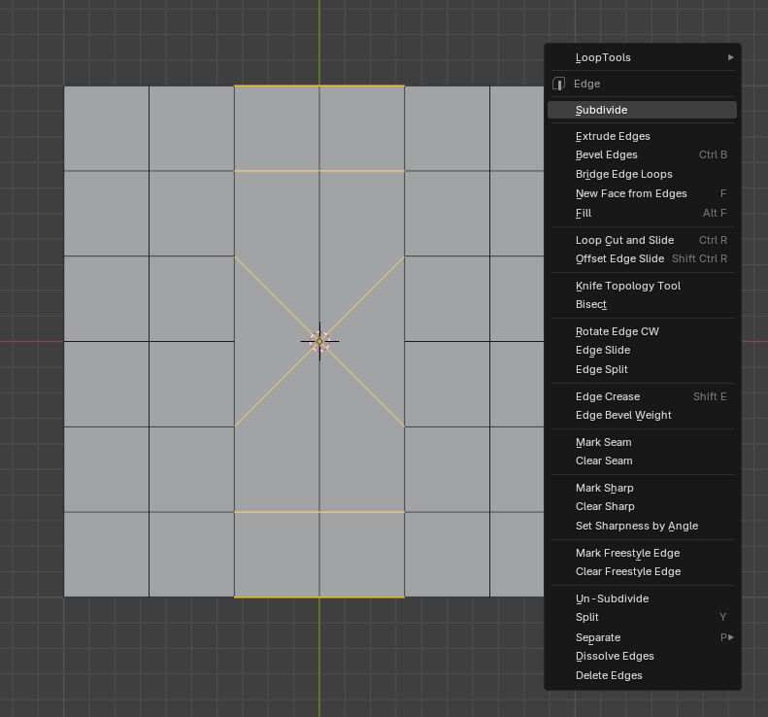This screenshot has height=717, width=768.
Task: Choose Dissolve Edges
Action: [642, 656]
